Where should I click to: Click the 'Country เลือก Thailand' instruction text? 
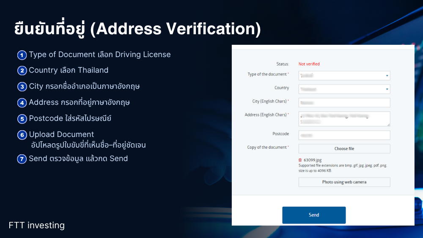[x=69, y=70]
